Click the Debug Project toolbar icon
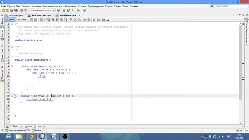Image resolution: width=249 pixels, height=140 pixels. [x=78, y=10]
